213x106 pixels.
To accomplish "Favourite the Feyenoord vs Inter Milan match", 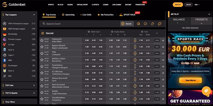I will pos(42,40).
